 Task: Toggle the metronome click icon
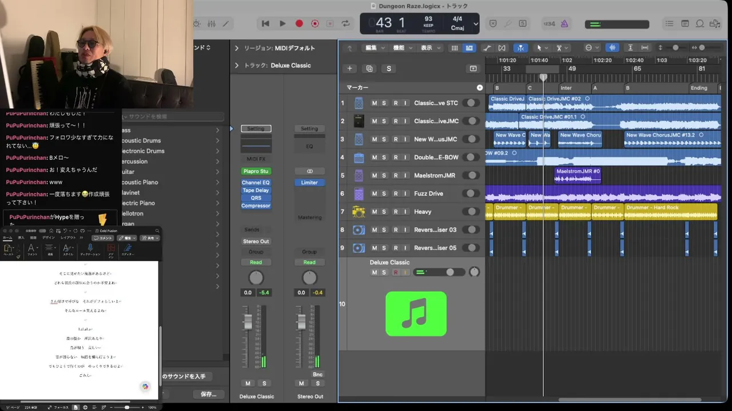564,23
